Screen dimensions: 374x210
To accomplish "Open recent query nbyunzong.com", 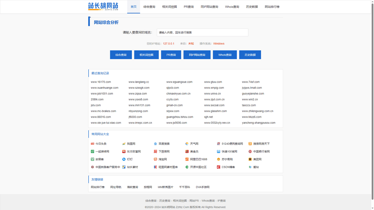I will tap(138, 111).
